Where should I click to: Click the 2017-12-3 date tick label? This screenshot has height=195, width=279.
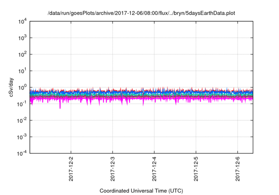point(112,169)
